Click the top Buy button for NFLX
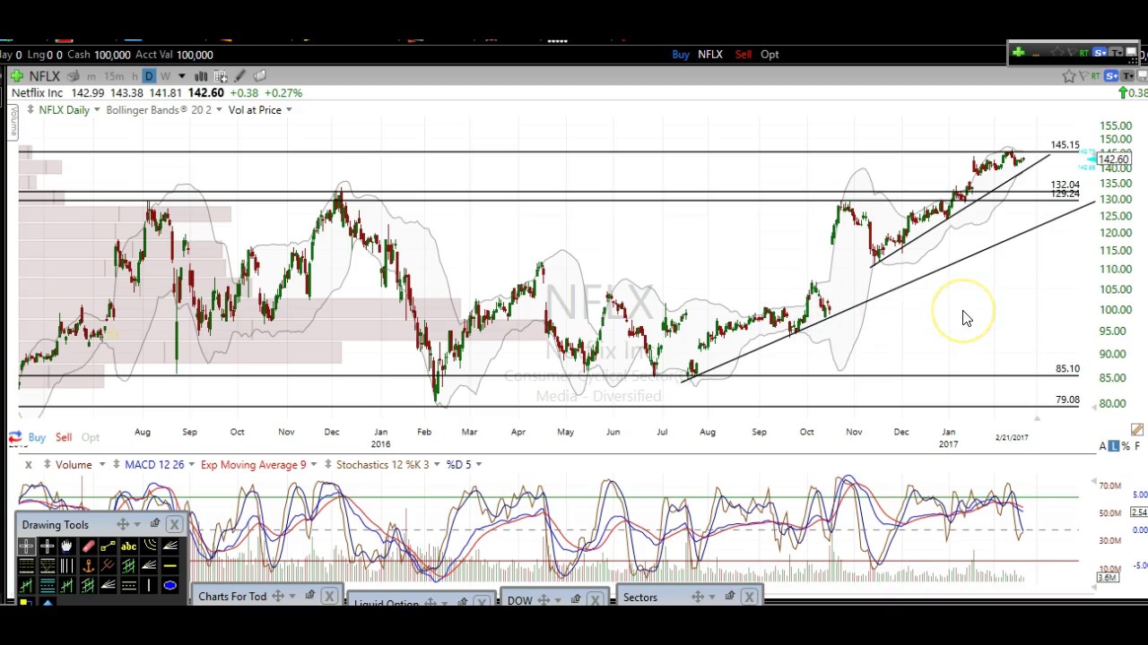This screenshot has width=1148, height=645. 681,55
